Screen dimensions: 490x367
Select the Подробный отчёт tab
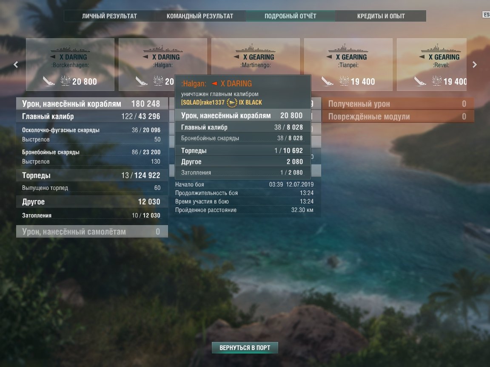coord(291,16)
